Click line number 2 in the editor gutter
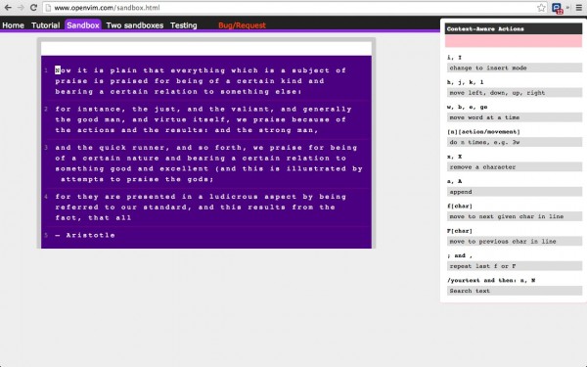 point(46,109)
